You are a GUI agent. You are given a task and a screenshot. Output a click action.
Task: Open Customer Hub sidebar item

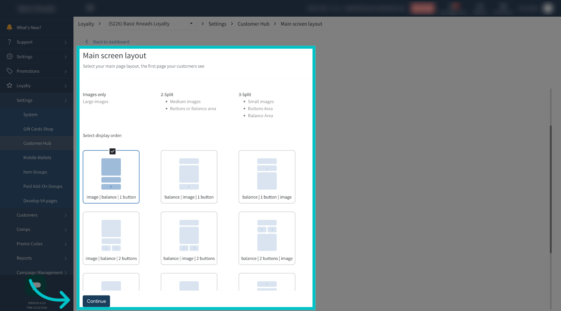pyautogui.click(x=37, y=143)
